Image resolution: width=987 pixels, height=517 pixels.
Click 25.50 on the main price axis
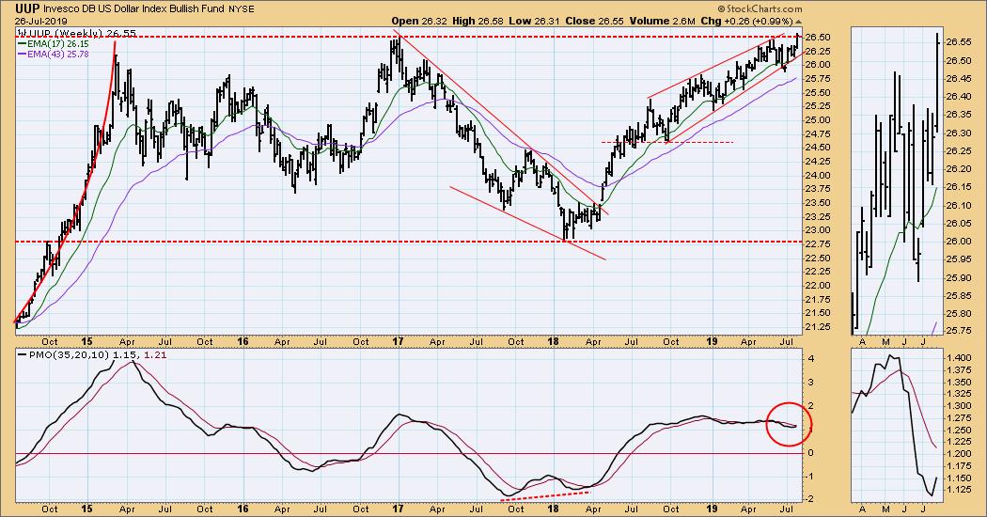point(817,92)
